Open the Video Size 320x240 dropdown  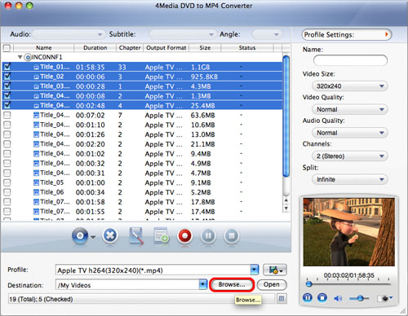(x=349, y=86)
